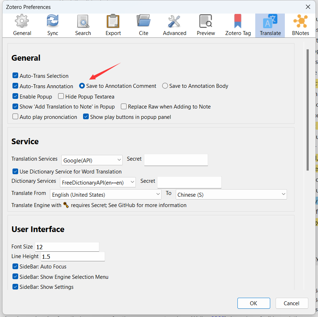This screenshot has height=317, width=318.
Task: Enable Auto play prononciation
Action: pyautogui.click(x=15, y=117)
